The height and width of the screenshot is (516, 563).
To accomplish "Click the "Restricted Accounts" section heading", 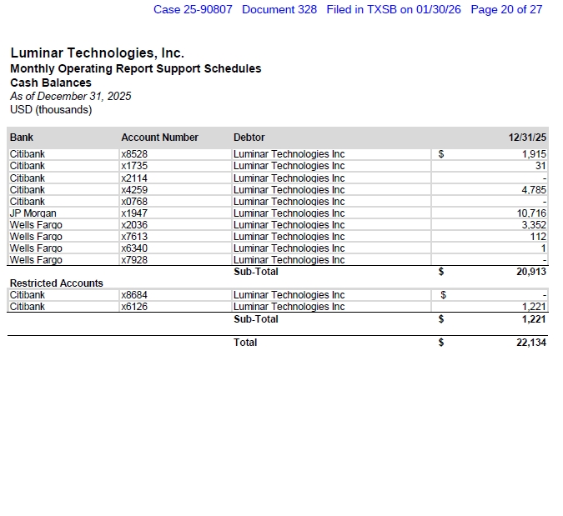I will [x=56, y=283].
